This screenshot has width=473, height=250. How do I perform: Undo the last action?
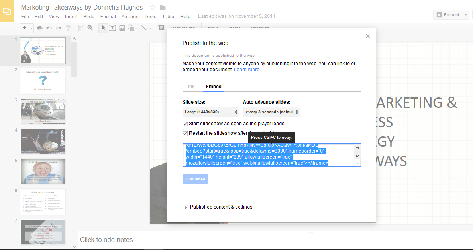coord(49,28)
